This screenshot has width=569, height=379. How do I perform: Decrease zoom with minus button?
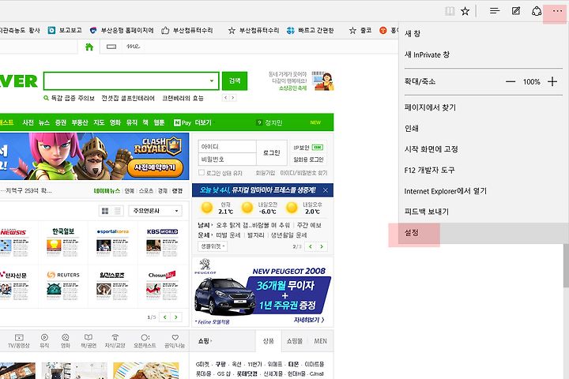point(511,81)
